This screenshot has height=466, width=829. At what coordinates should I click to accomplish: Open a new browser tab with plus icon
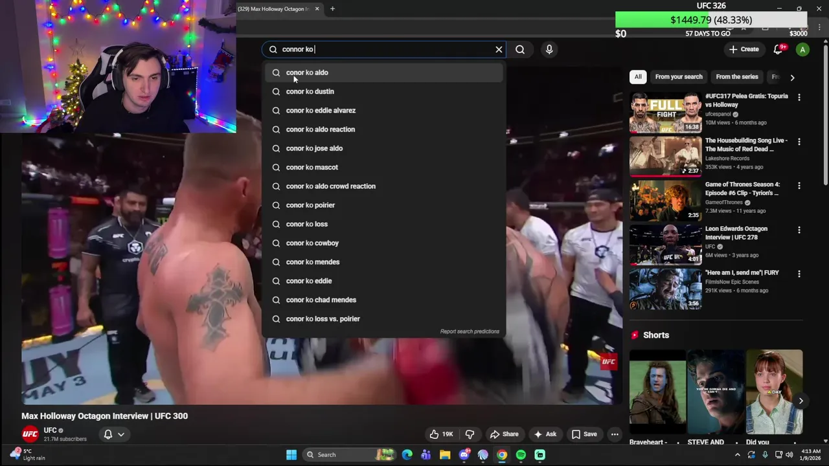point(332,8)
